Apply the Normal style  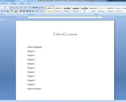(50, 9)
